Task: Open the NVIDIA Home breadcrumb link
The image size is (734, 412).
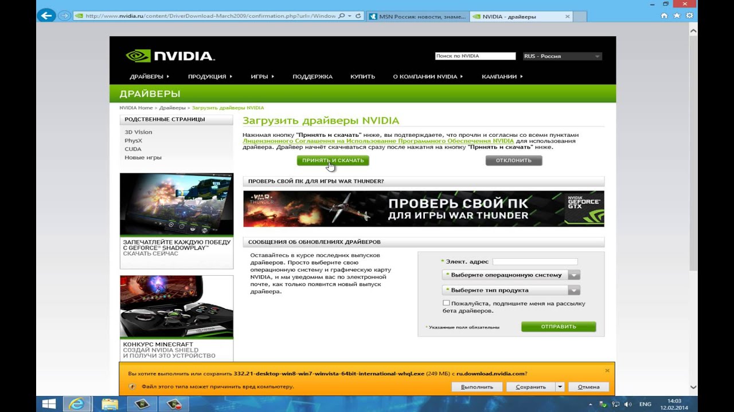Action: pos(136,108)
